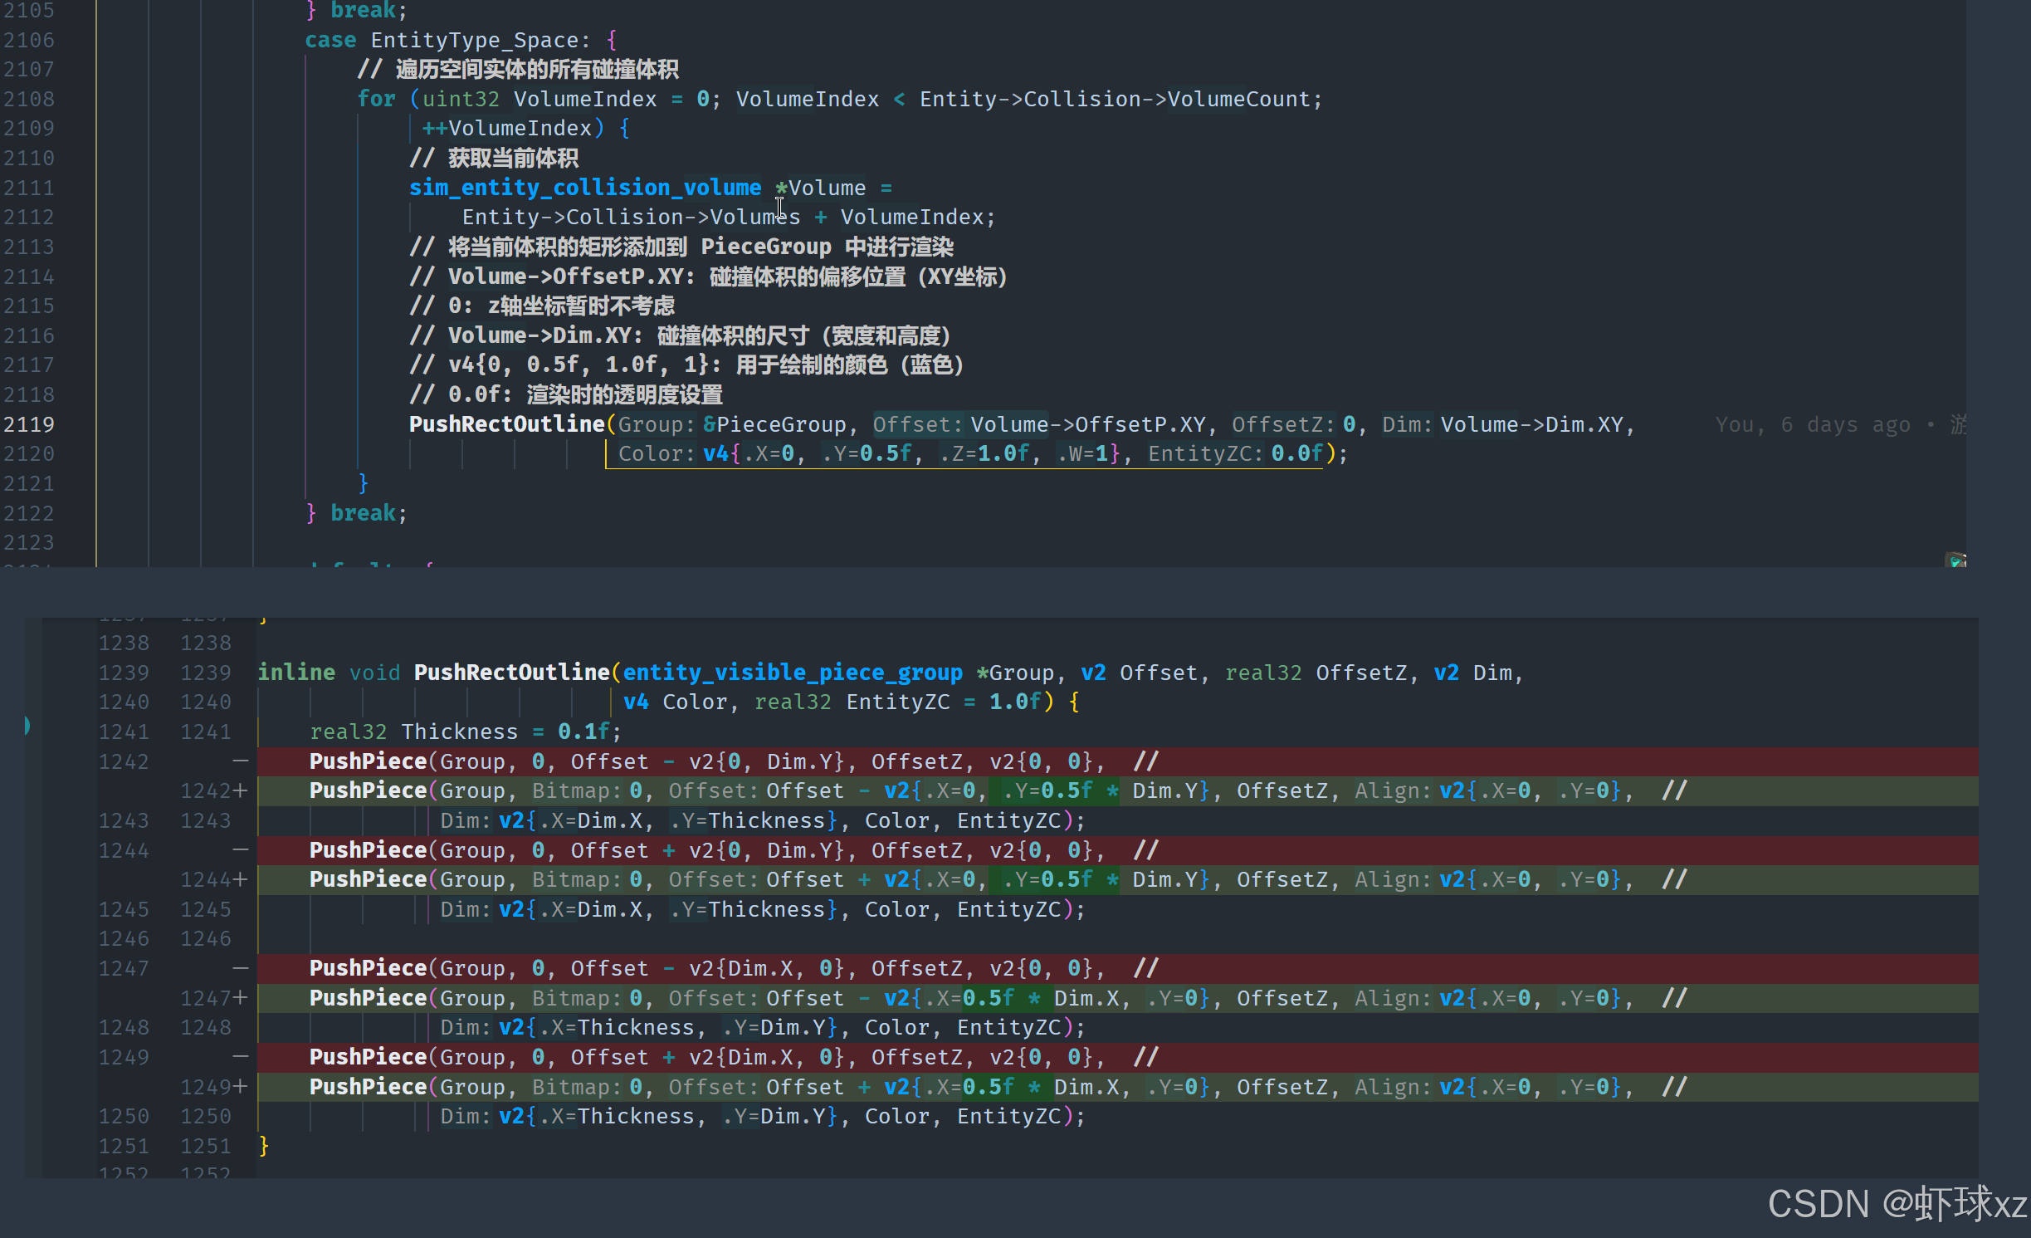This screenshot has width=2031, height=1238.
Task: Click inline keyword on line 1239
Action: pyautogui.click(x=296, y=673)
